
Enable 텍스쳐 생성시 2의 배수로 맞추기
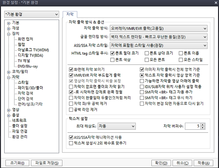point(71,143)
